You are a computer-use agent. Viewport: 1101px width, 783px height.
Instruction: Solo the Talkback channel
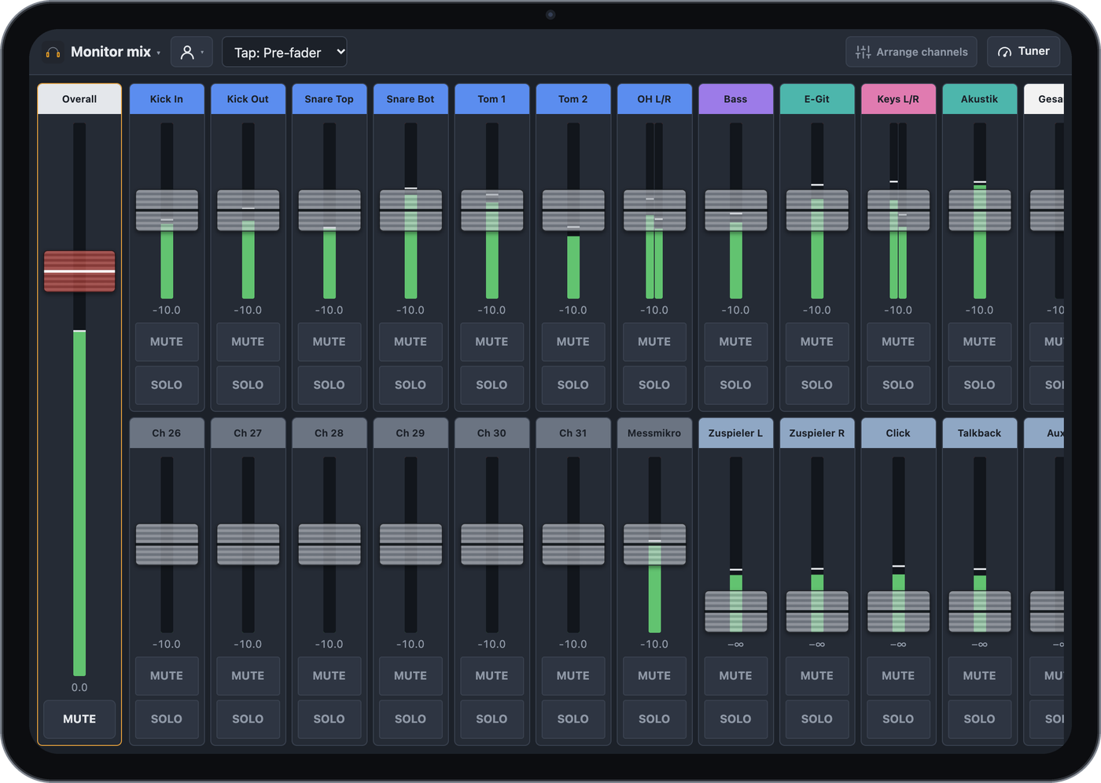coord(980,719)
